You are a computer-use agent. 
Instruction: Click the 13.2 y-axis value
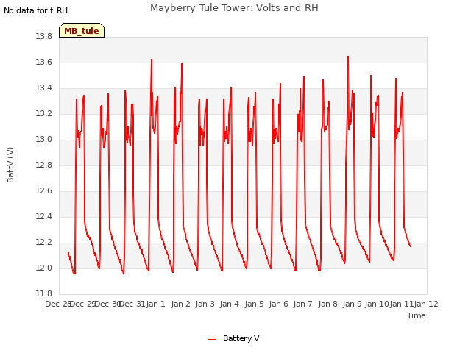tap(44, 114)
